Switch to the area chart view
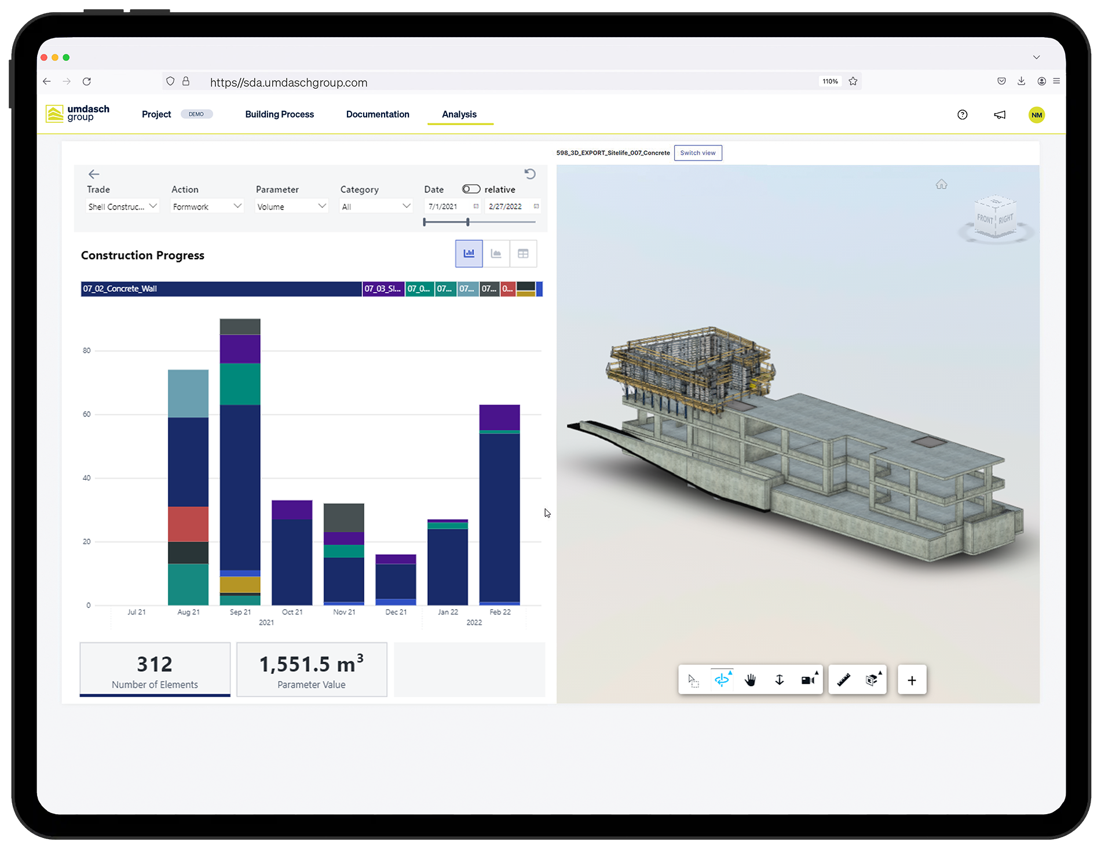 (496, 253)
